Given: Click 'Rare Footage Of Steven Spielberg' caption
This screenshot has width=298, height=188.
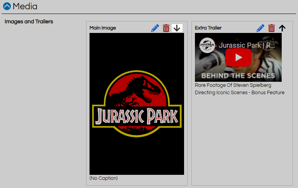Looking at the screenshot, I should tap(233, 85).
